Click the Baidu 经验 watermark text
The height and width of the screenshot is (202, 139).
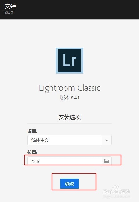coord(125,191)
